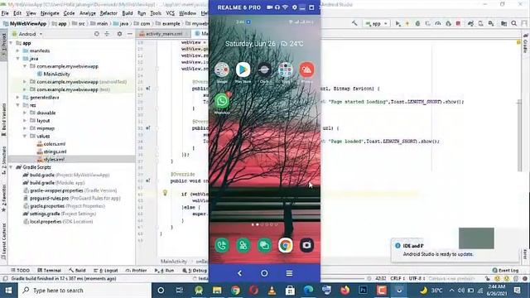Click the settings gear in the REALME 6 PRO bar

click(295, 7)
